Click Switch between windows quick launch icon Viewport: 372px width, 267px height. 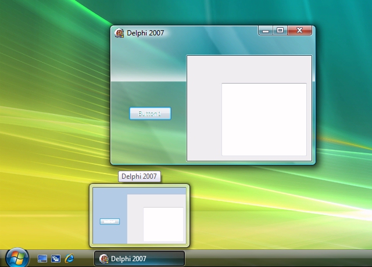click(56, 258)
